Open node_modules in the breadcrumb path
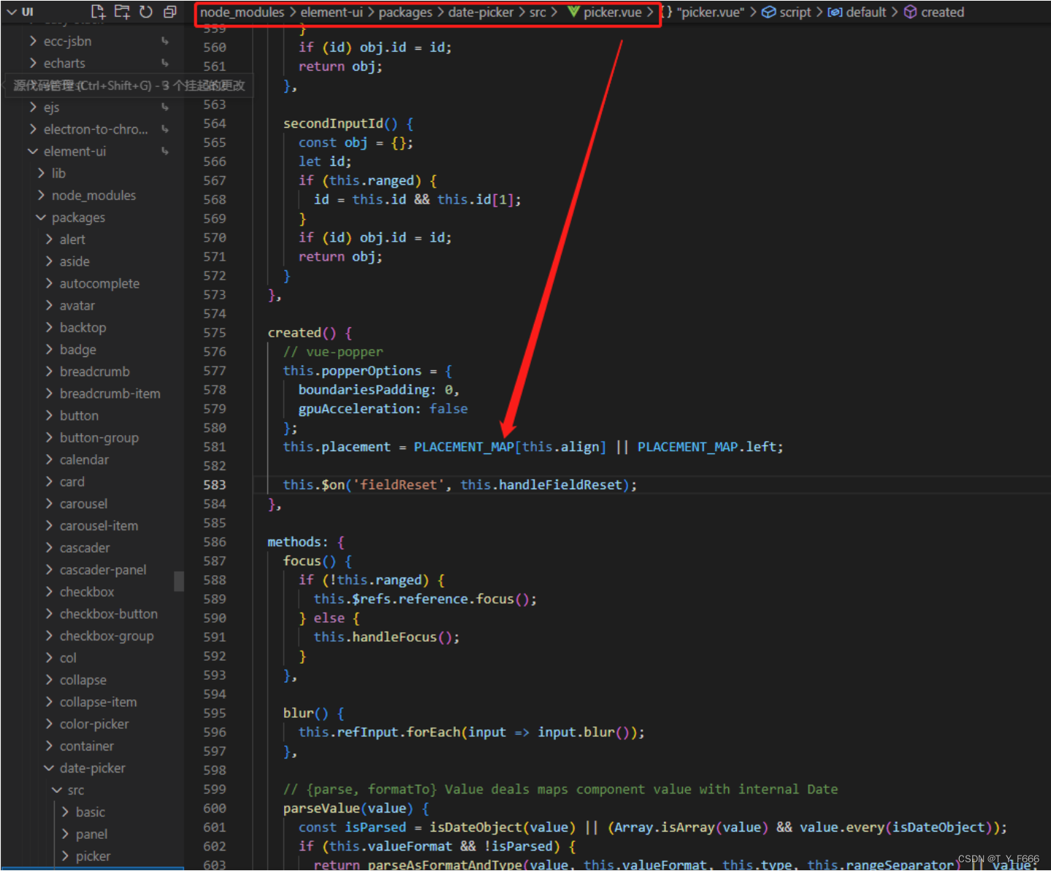Viewport: 1051px width, 871px height. pos(242,12)
